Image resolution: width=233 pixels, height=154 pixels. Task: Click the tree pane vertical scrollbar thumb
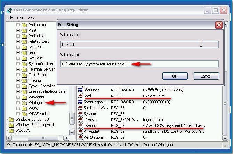click(x=72, y=119)
